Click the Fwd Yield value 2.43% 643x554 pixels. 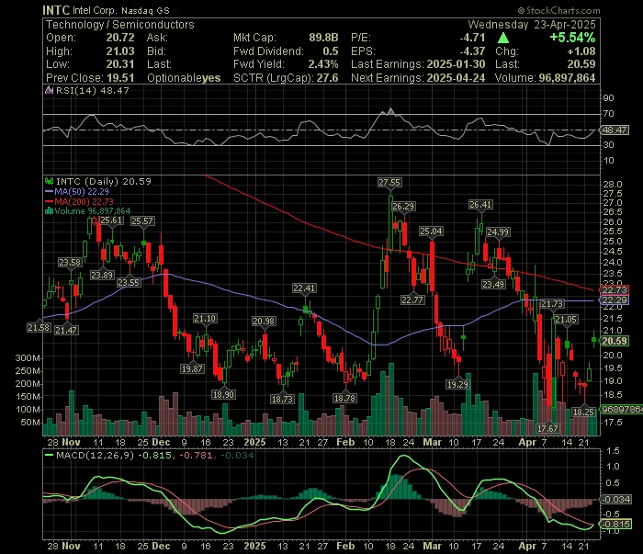[323, 64]
